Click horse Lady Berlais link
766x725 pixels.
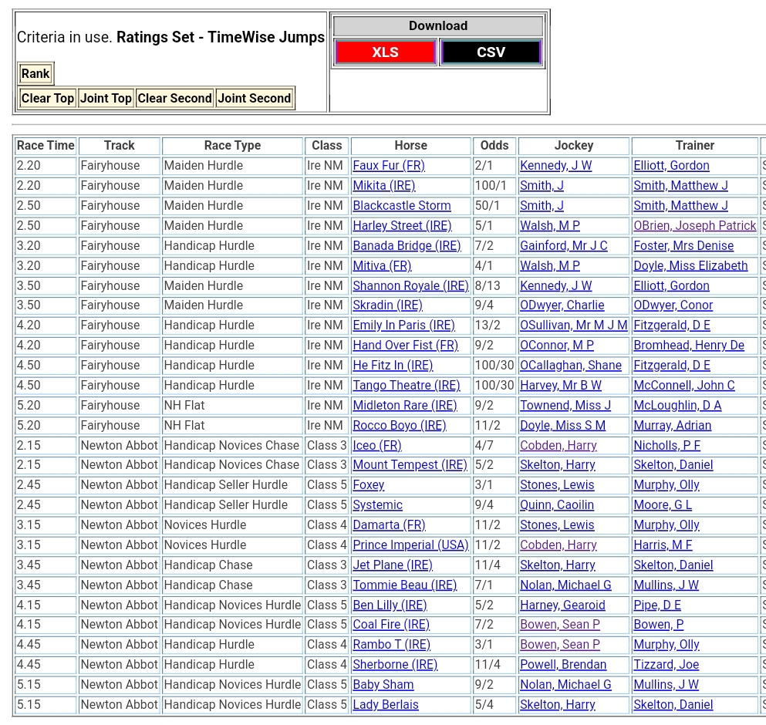pyautogui.click(x=386, y=705)
